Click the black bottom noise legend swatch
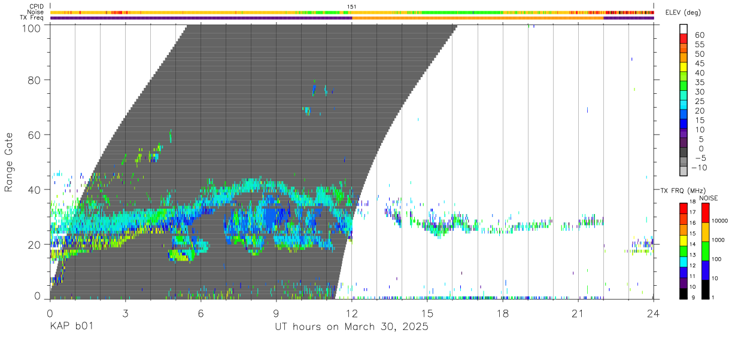 coord(705,289)
